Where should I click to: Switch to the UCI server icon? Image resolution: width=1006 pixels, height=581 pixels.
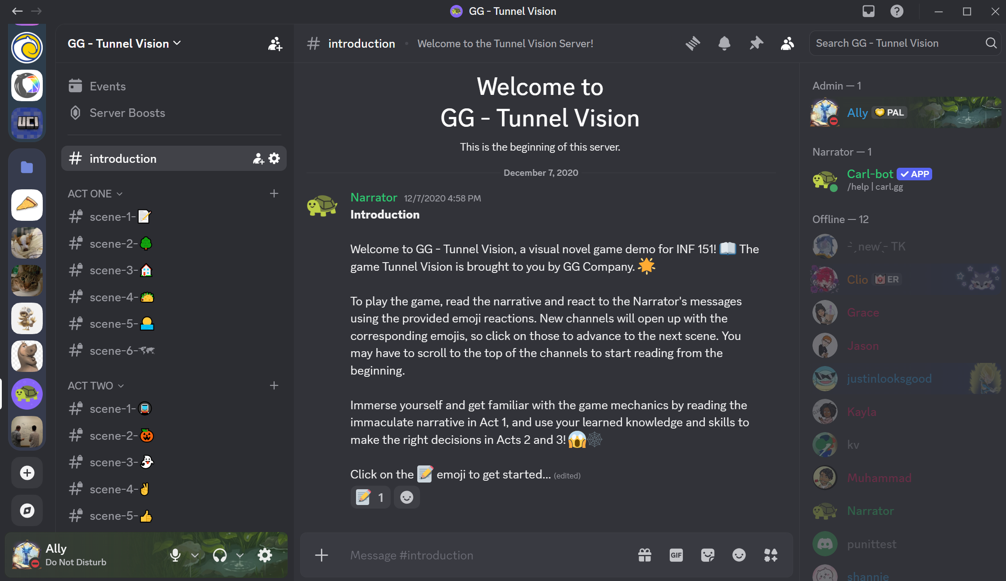tap(27, 123)
